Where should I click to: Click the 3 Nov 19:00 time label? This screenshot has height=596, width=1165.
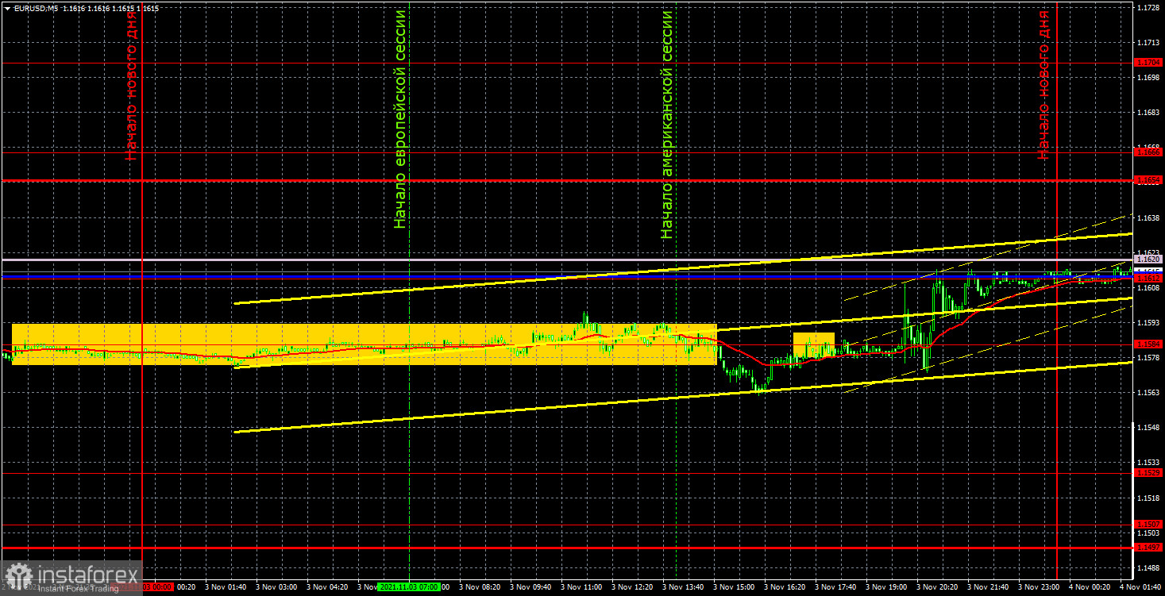[887, 588]
